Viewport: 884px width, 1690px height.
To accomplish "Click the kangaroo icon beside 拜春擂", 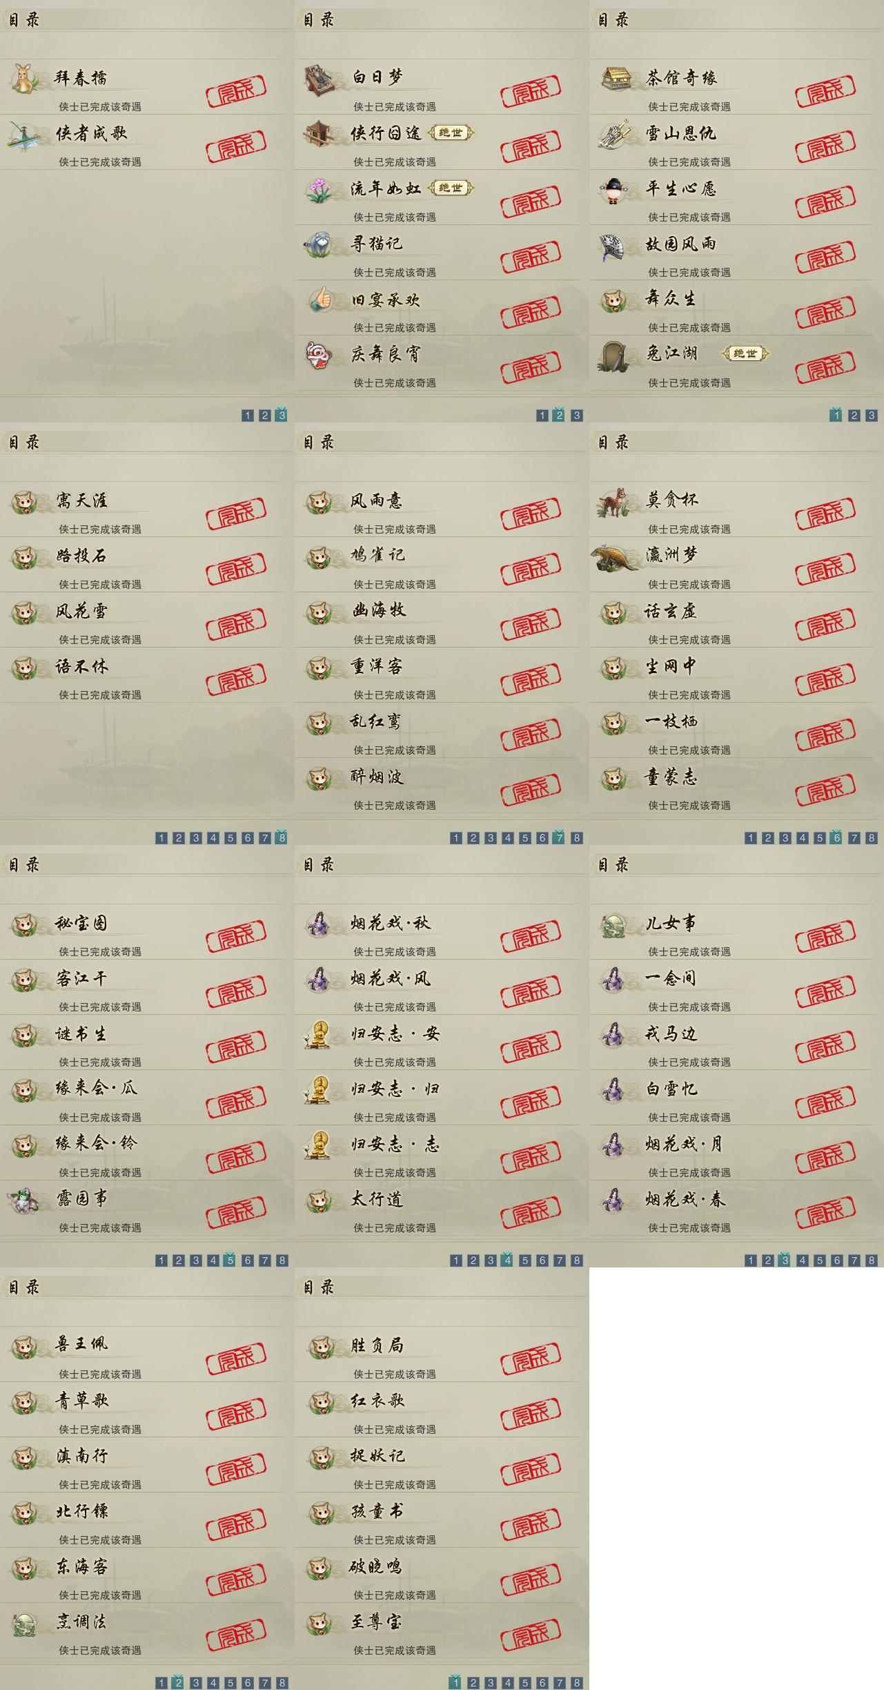I will tap(26, 77).
